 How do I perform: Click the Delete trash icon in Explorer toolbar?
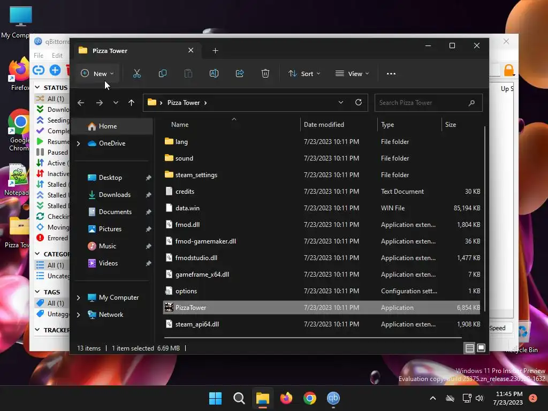tap(265, 73)
